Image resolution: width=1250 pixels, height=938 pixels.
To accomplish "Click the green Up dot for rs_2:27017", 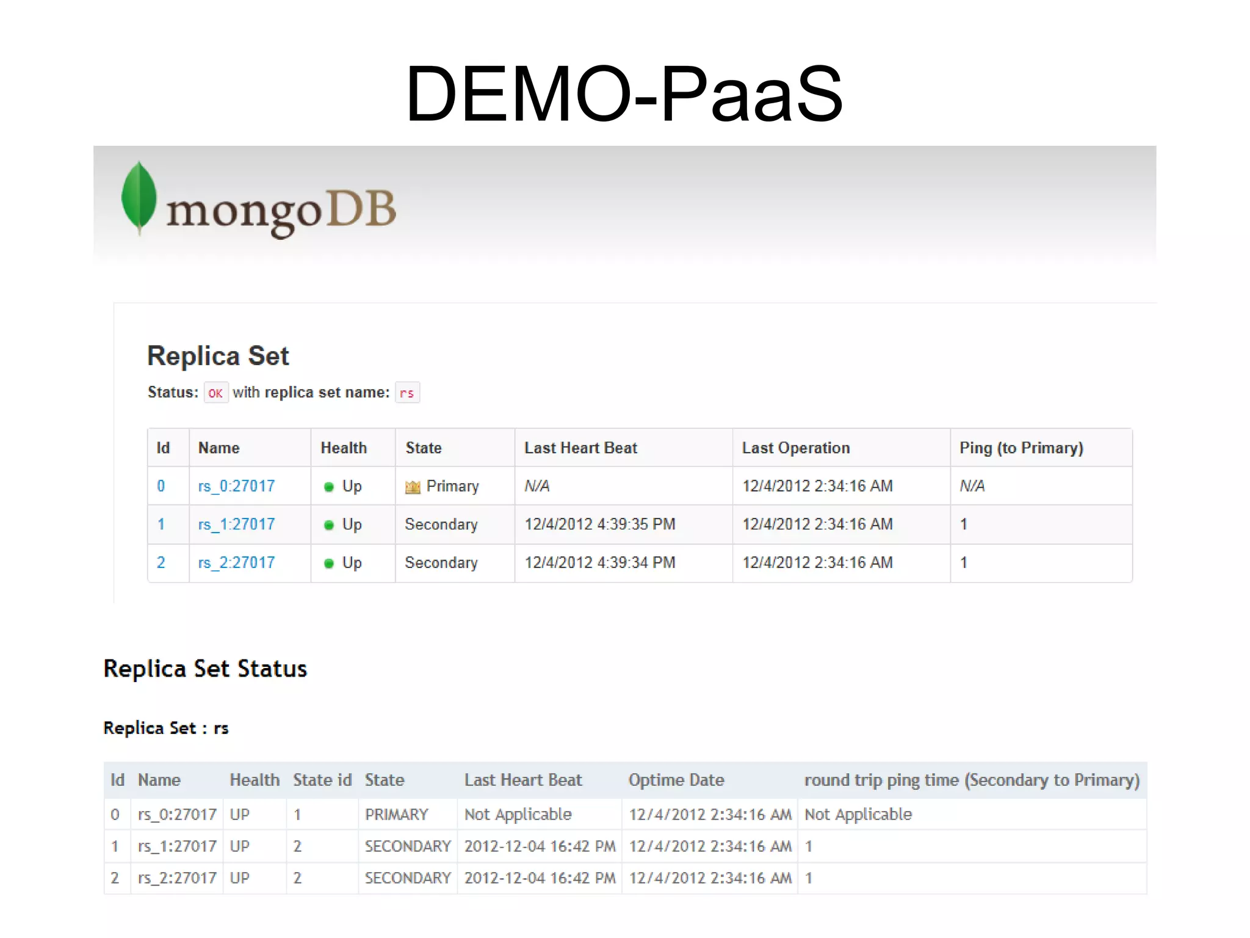I will pos(329,564).
